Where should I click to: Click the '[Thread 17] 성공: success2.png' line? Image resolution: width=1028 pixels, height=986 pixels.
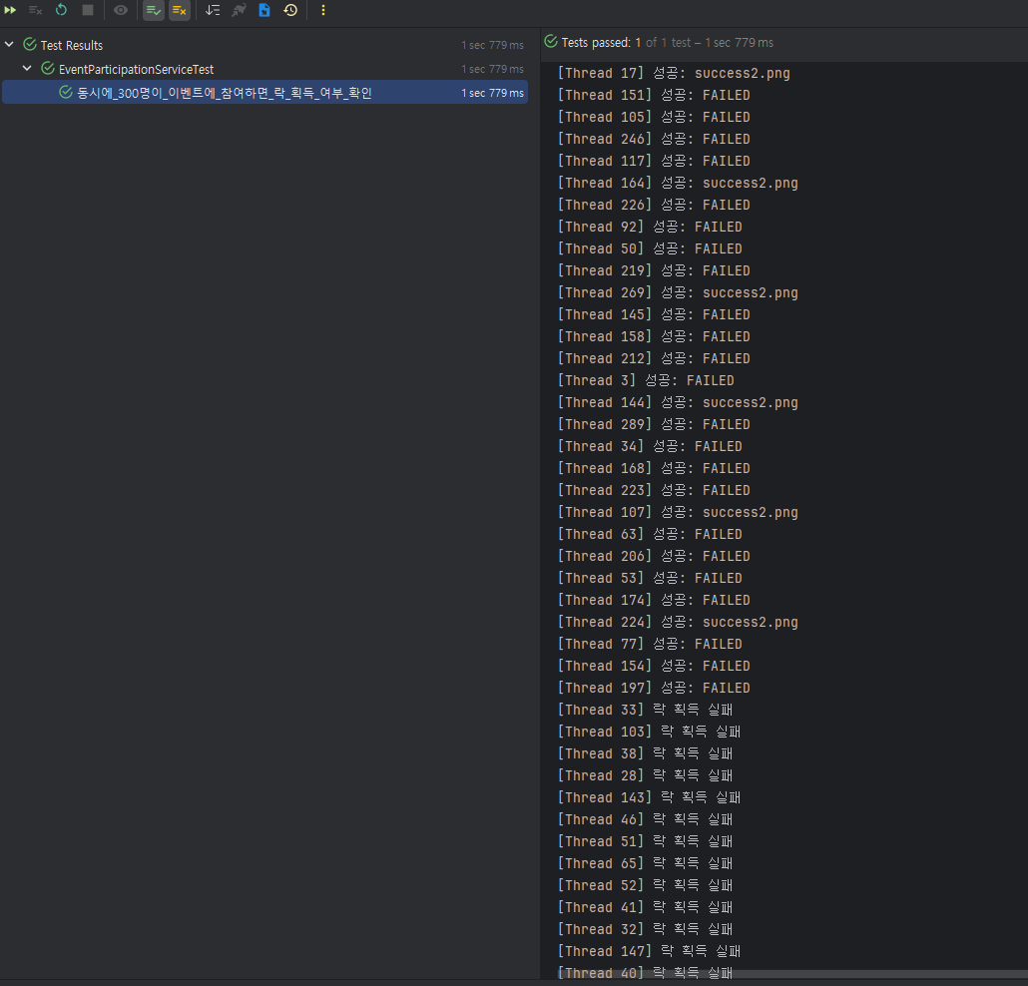pyautogui.click(x=674, y=74)
